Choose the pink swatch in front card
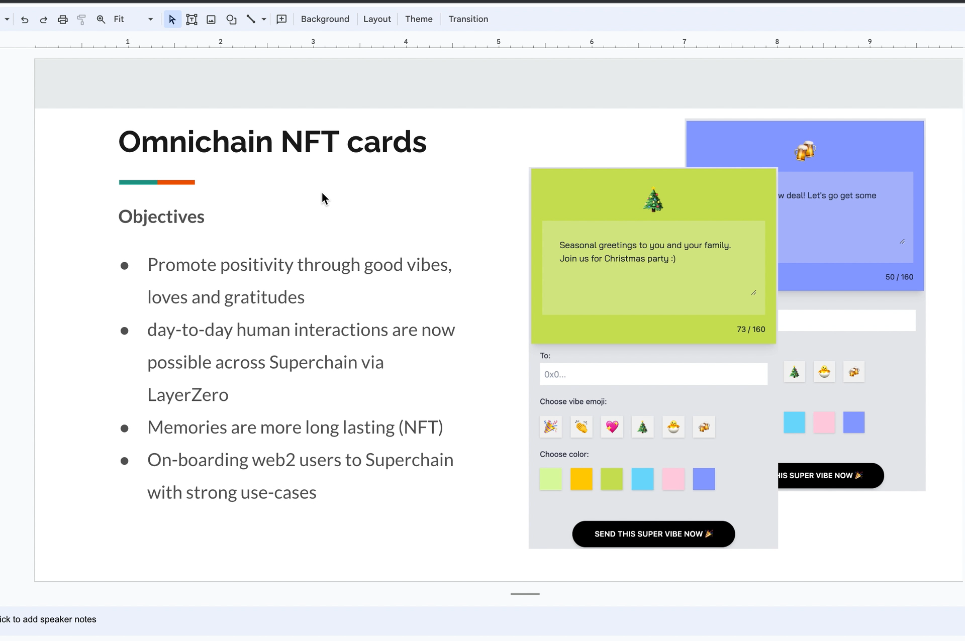 coord(673,479)
